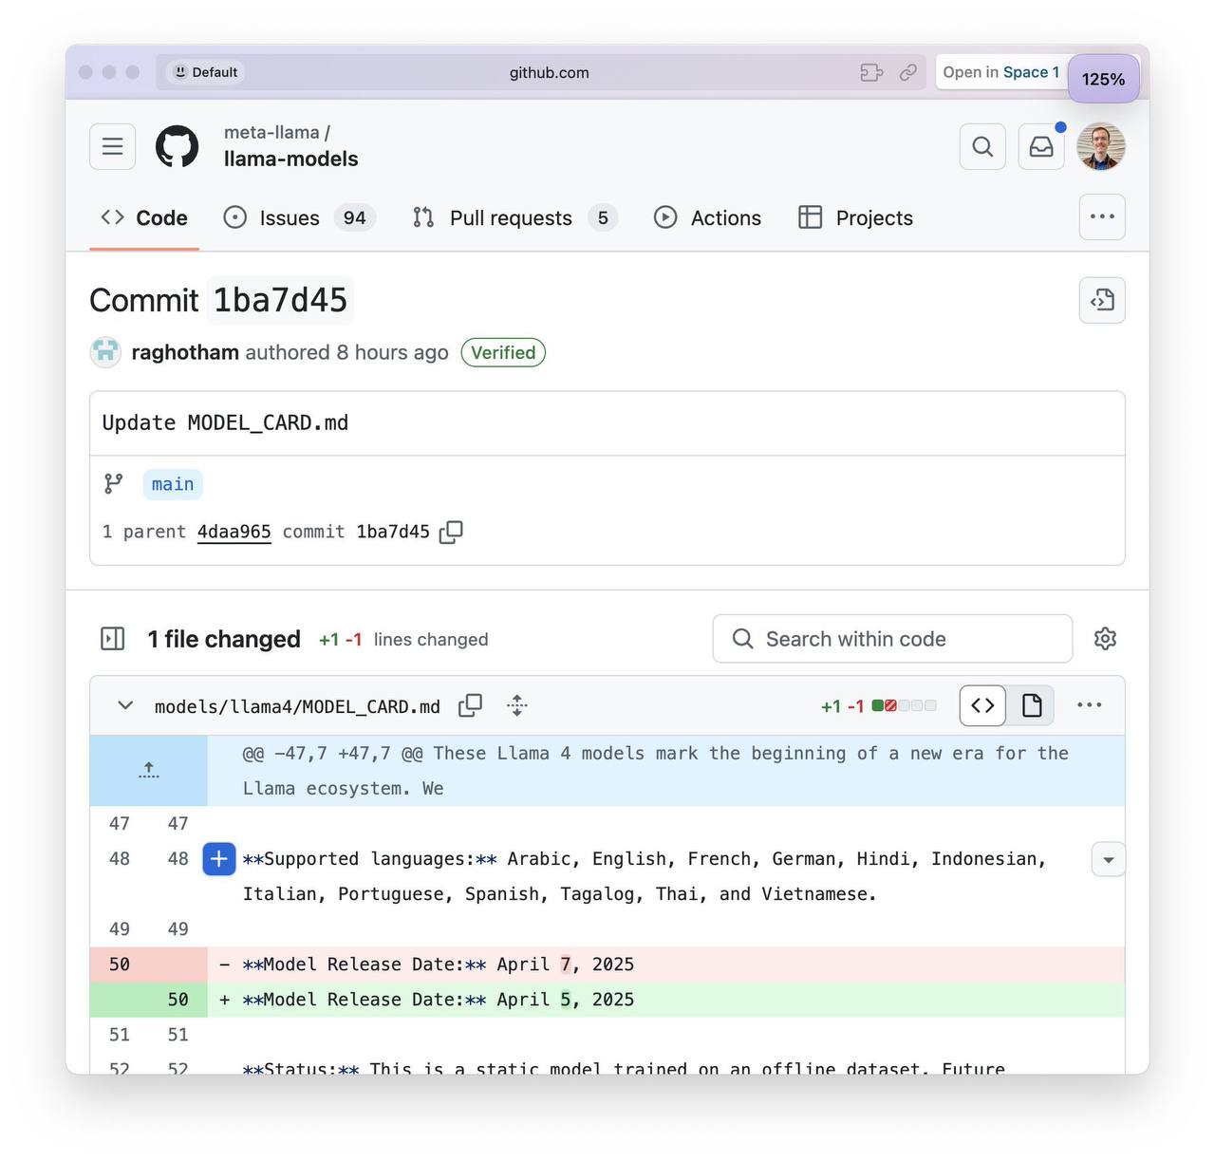Image resolution: width=1215 pixels, height=1161 pixels.
Task: Toggle the file tree side panel
Action: point(113,639)
